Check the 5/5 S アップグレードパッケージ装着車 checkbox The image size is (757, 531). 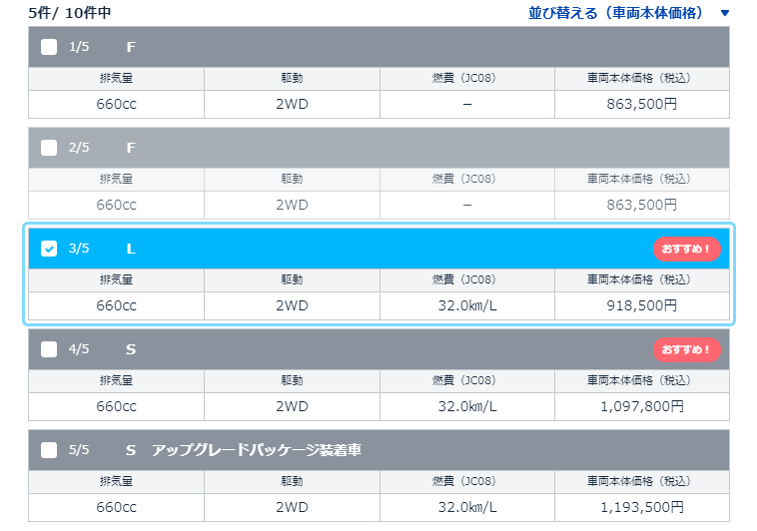49,450
